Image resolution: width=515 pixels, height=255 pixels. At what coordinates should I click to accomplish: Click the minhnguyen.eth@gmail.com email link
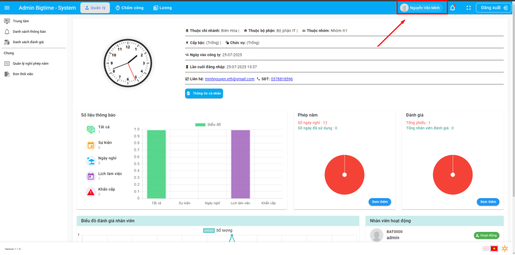[x=229, y=79]
